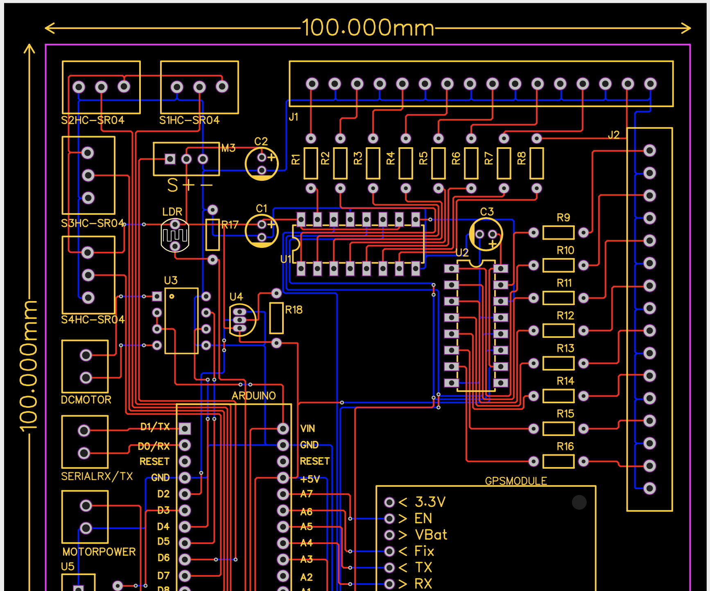This screenshot has width=710, height=591.
Task: Select the rotated R8 designator
Action: tap(521, 158)
